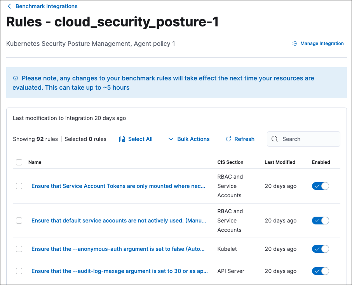352x285 pixels.
Task: Open the audit-log-maxage rule details
Action: 119,271
